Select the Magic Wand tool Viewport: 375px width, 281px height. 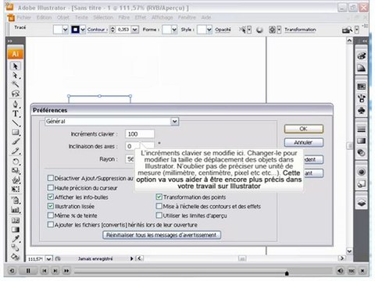[x=16, y=84]
